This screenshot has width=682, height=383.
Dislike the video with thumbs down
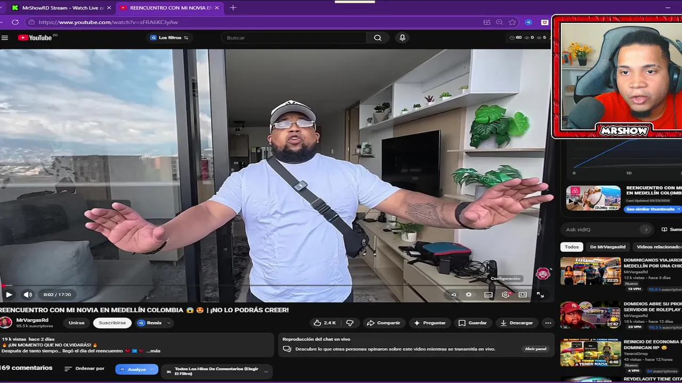click(350, 323)
